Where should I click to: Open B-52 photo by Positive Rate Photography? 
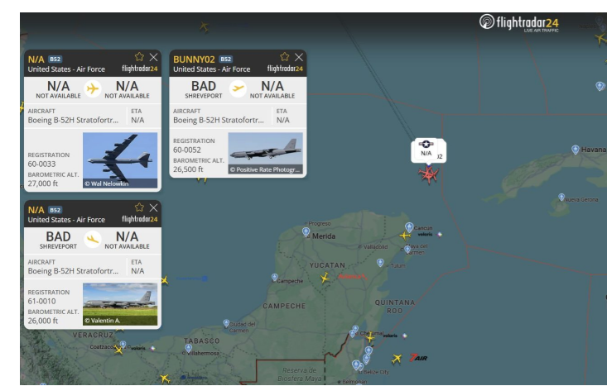265,153
